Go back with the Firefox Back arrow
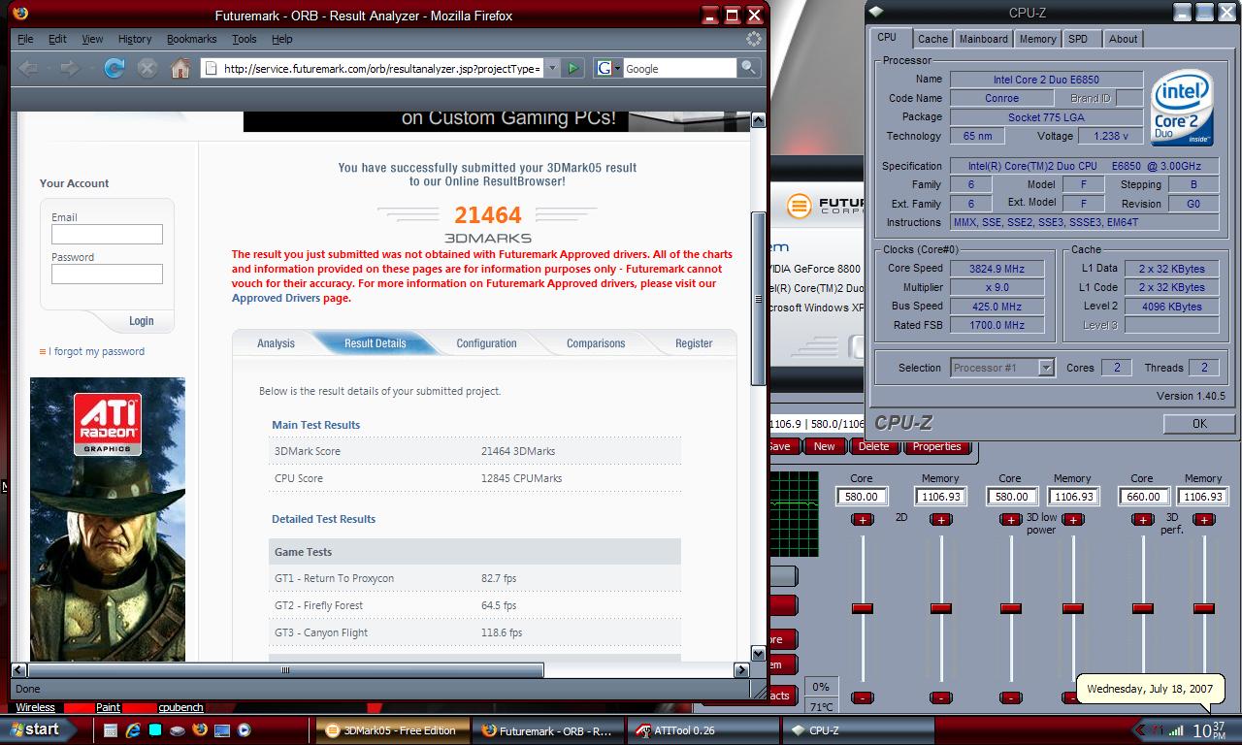Image resolution: width=1242 pixels, height=745 pixels. pyautogui.click(x=28, y=68)
